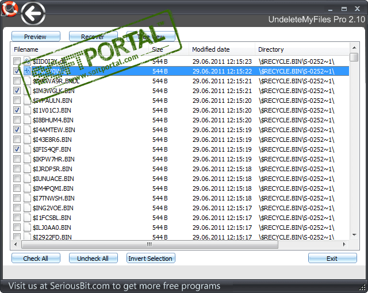Select file icon of $IKPW7HR.BIN
This screenshot has width=368, height=293.
click(27, 159)
